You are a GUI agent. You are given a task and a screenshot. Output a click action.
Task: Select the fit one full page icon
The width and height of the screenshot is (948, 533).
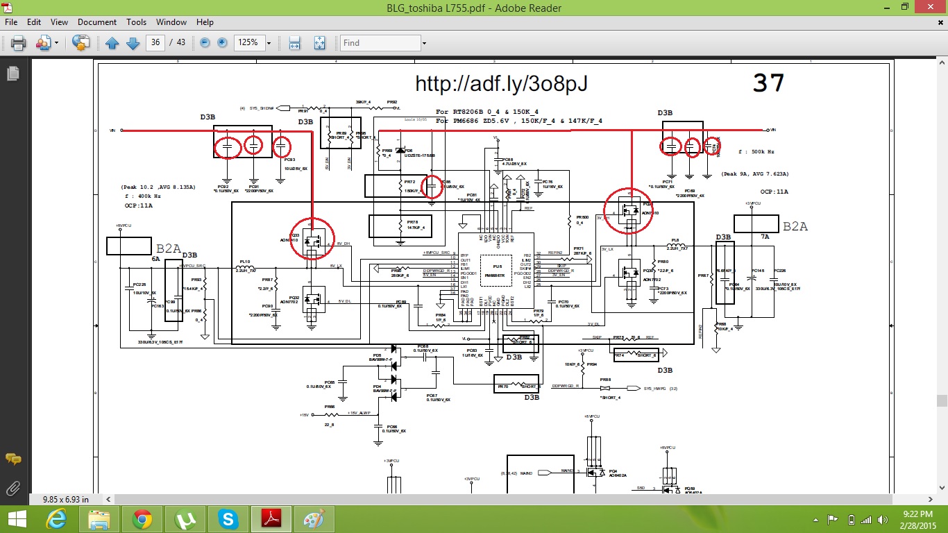click(x=319, y=43)
